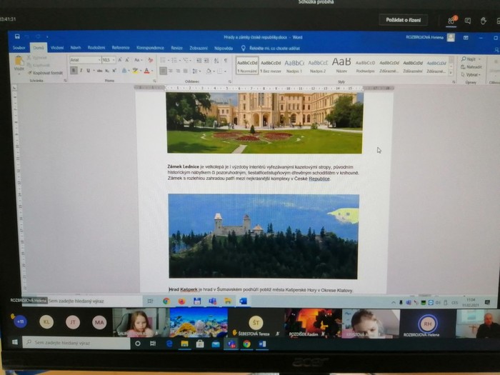
Task: Open the font size dropdown
Action: (x=109, y=60)
